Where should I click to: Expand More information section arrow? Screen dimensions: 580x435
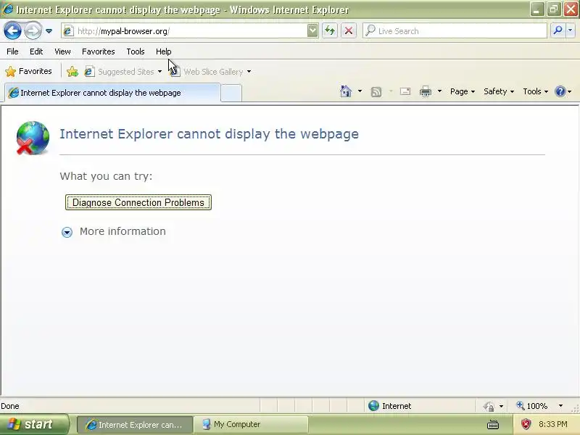click(67, 232)
